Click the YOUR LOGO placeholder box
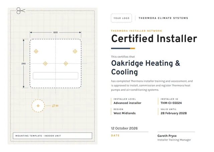Image resolution: width=214 pixels, height=152 pixels. tap(121, 18)
